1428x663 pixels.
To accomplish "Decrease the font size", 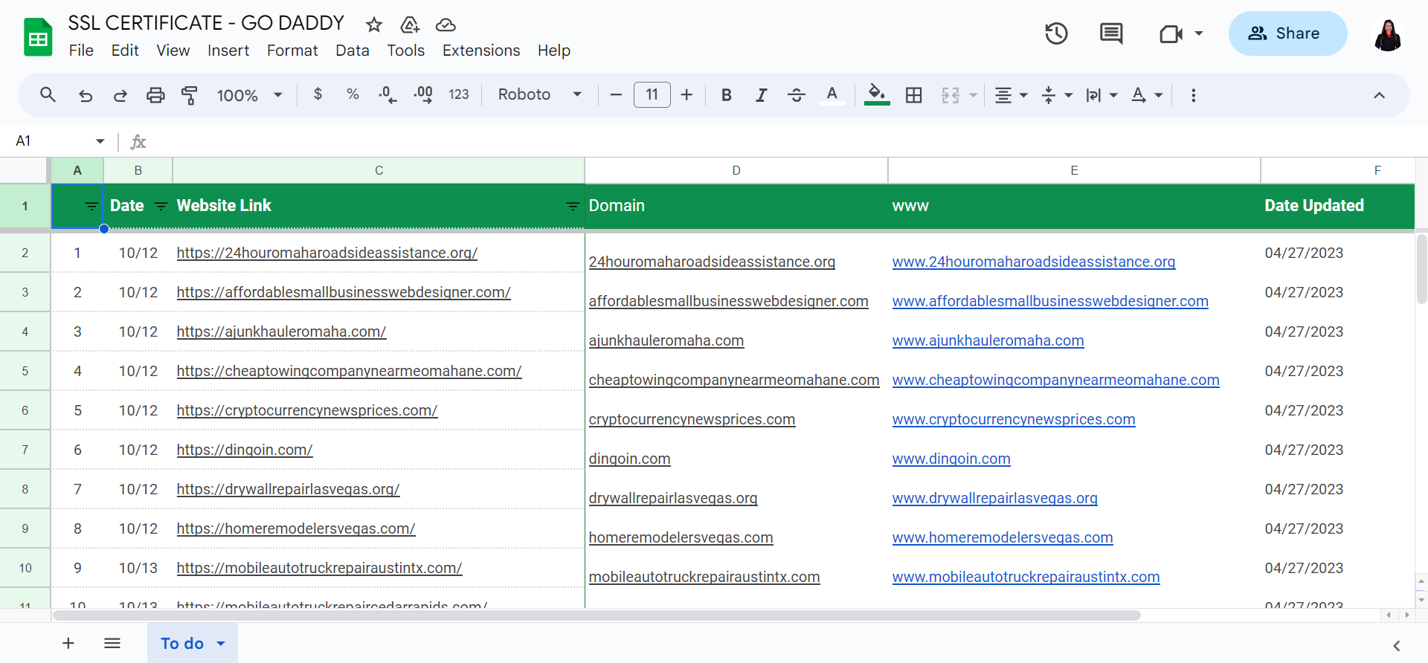I will pos(616,95).
